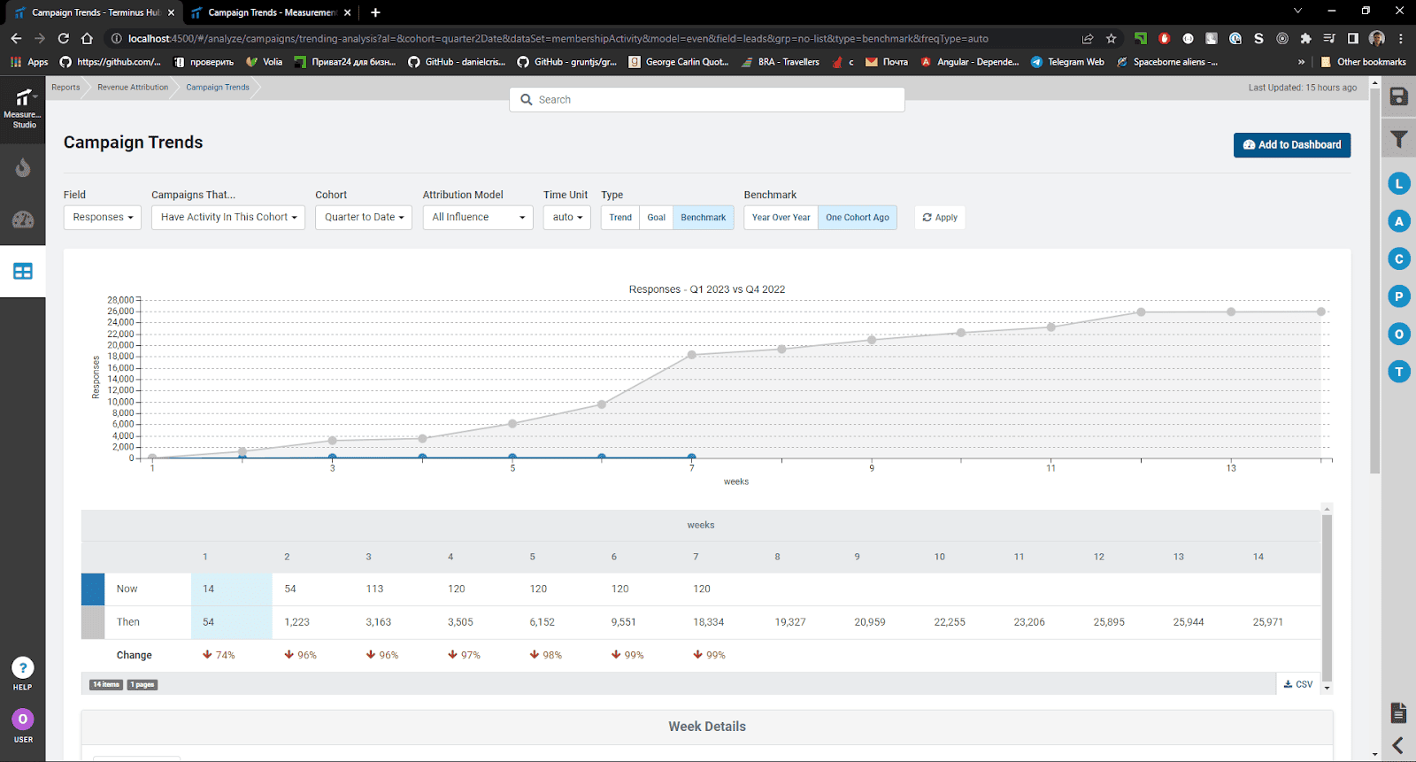
Task: Click the save icon in right sidebar
Action: click(1398, 97)
